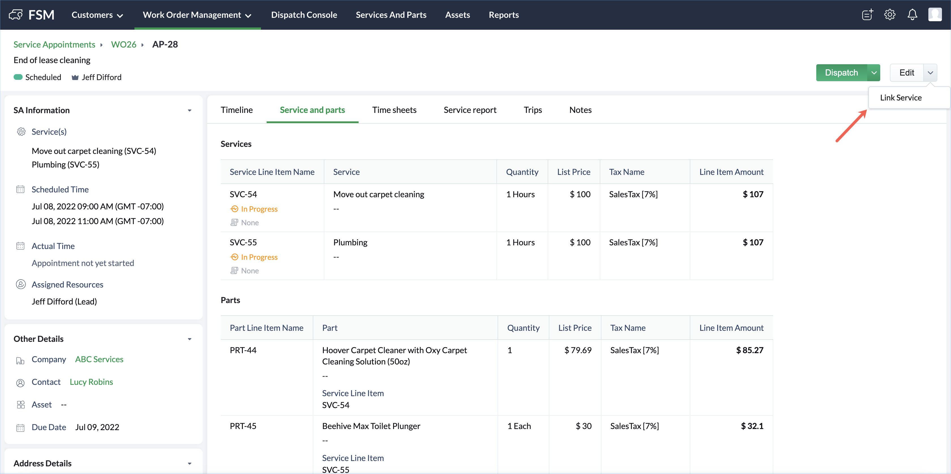Click the green Dispatch button
The height and width of the screenshot is (474, 951).
pos(841,73)
